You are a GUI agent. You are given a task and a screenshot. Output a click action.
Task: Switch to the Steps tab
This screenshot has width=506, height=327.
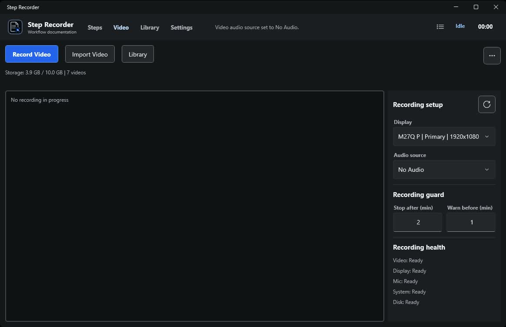[x=95, y=27]
